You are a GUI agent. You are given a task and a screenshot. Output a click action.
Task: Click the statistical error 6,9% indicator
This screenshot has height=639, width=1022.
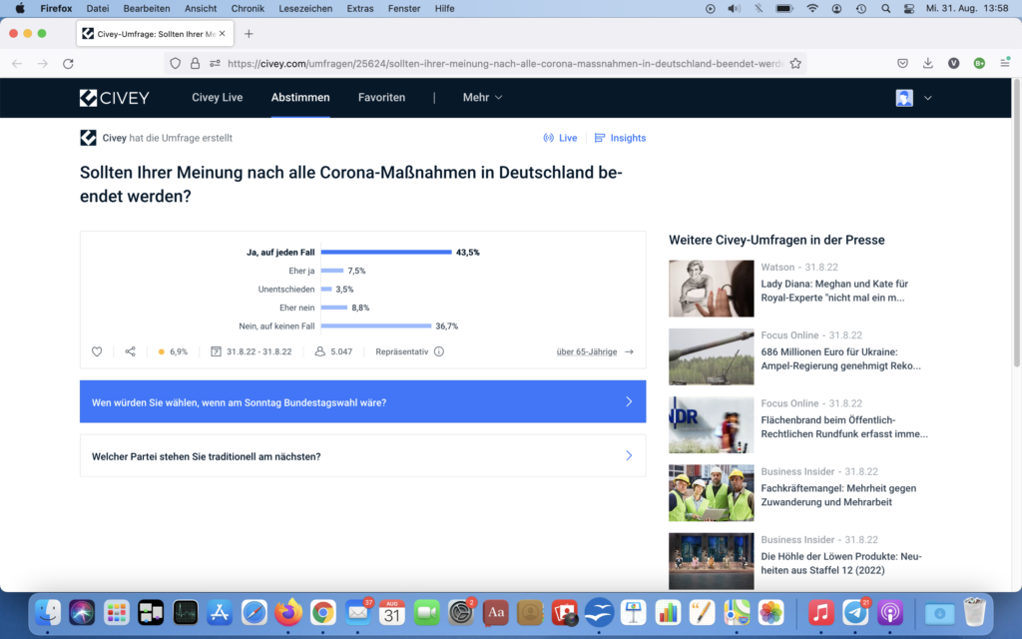pyautogui.click(x=173, y=351)
